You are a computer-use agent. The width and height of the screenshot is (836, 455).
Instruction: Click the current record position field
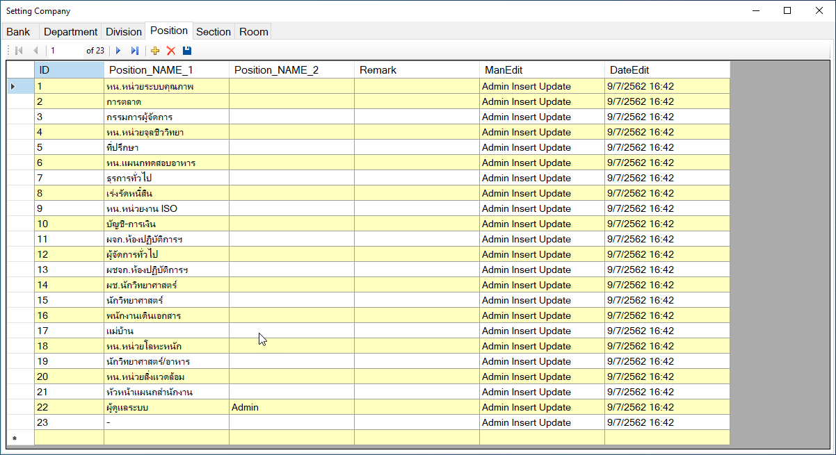(x=65, y=51)
